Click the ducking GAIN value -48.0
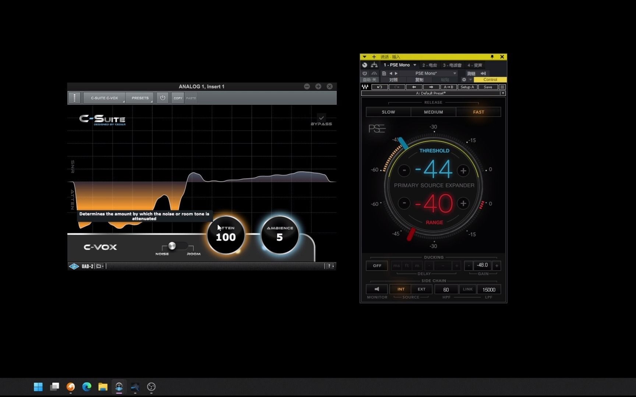The width and height of the screenshot is (636, 397). (x=482, y=265)
